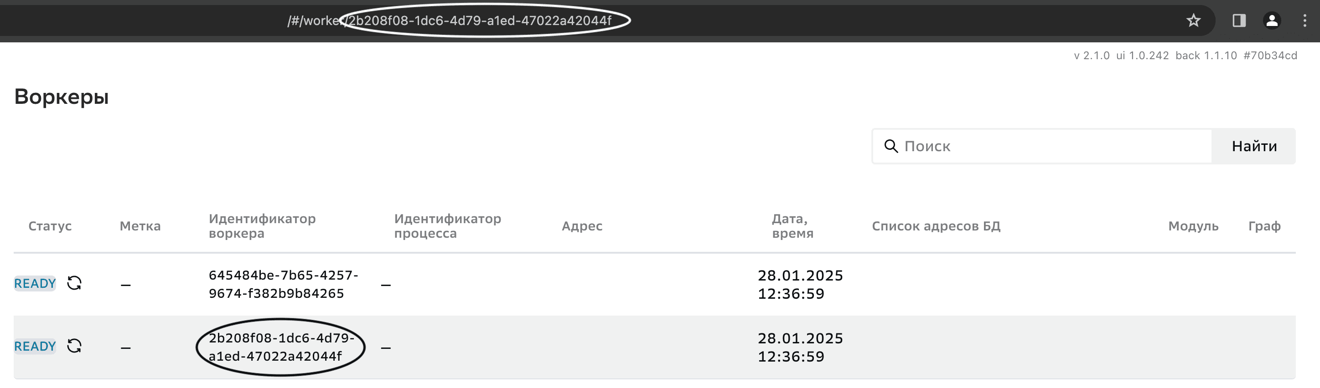Click the search magnifier icon
This screenshot has height=388, width=1320.
[891, 146]
